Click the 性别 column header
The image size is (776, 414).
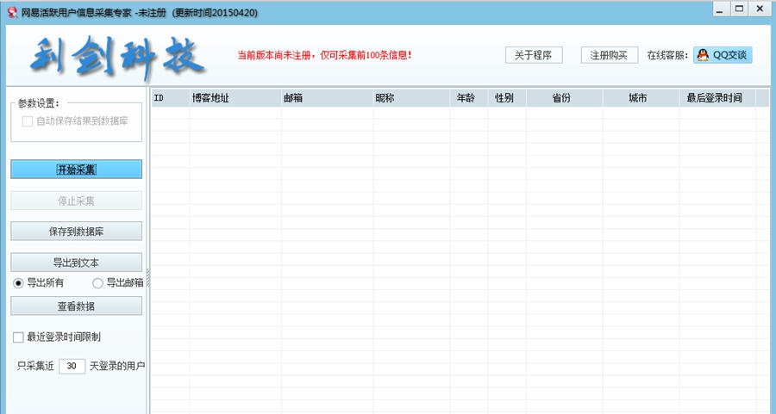coord(507,98)
